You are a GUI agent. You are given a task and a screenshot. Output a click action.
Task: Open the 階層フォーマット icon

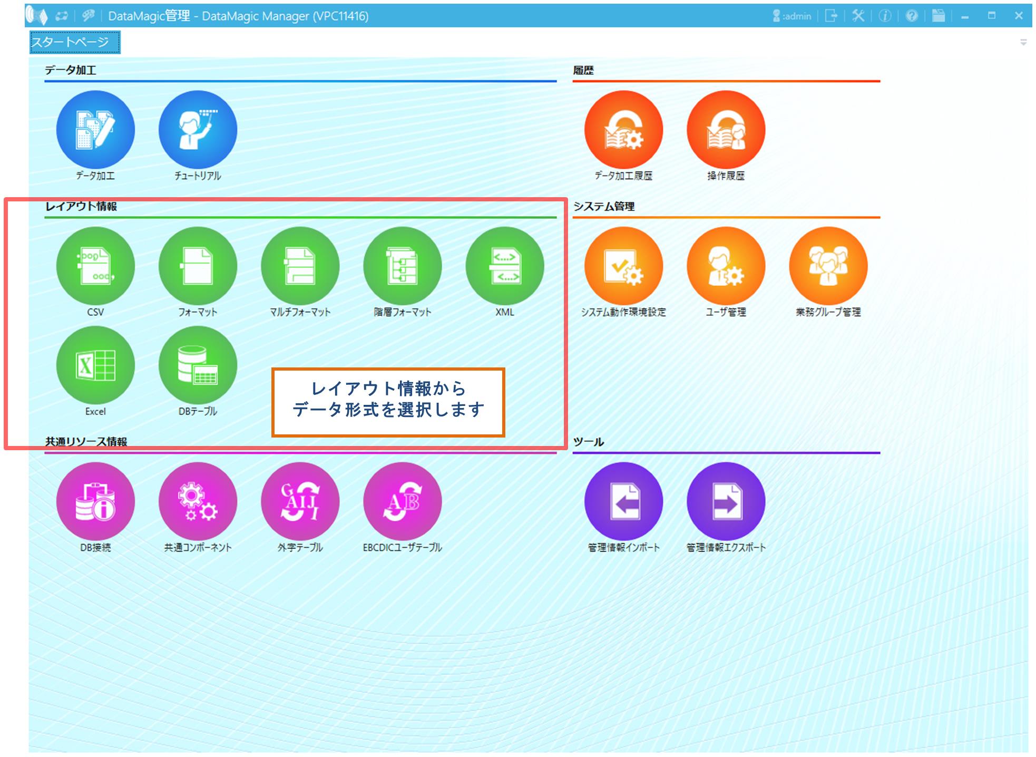click(402, 266)
